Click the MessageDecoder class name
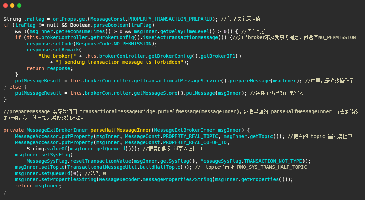The width and height of the screenshot is (365, 200). click(119, 179)
